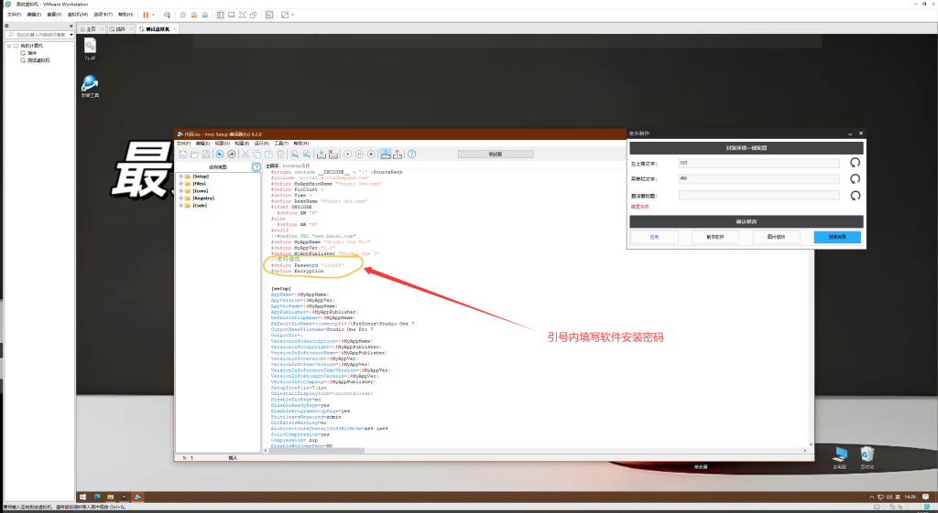This screenshot has width=938, height=513.
Task: Collapse the 我的计算机 library tree
Action: tap(8, 46)
